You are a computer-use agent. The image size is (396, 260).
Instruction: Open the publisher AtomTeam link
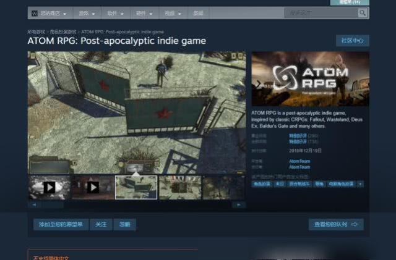tap(299, 167)
